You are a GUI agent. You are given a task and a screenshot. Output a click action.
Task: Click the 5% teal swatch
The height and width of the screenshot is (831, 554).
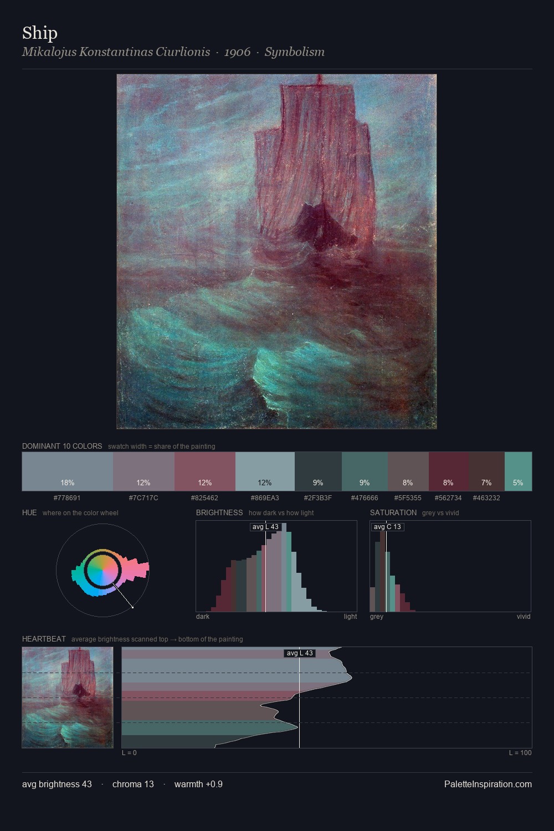(518, 471)
